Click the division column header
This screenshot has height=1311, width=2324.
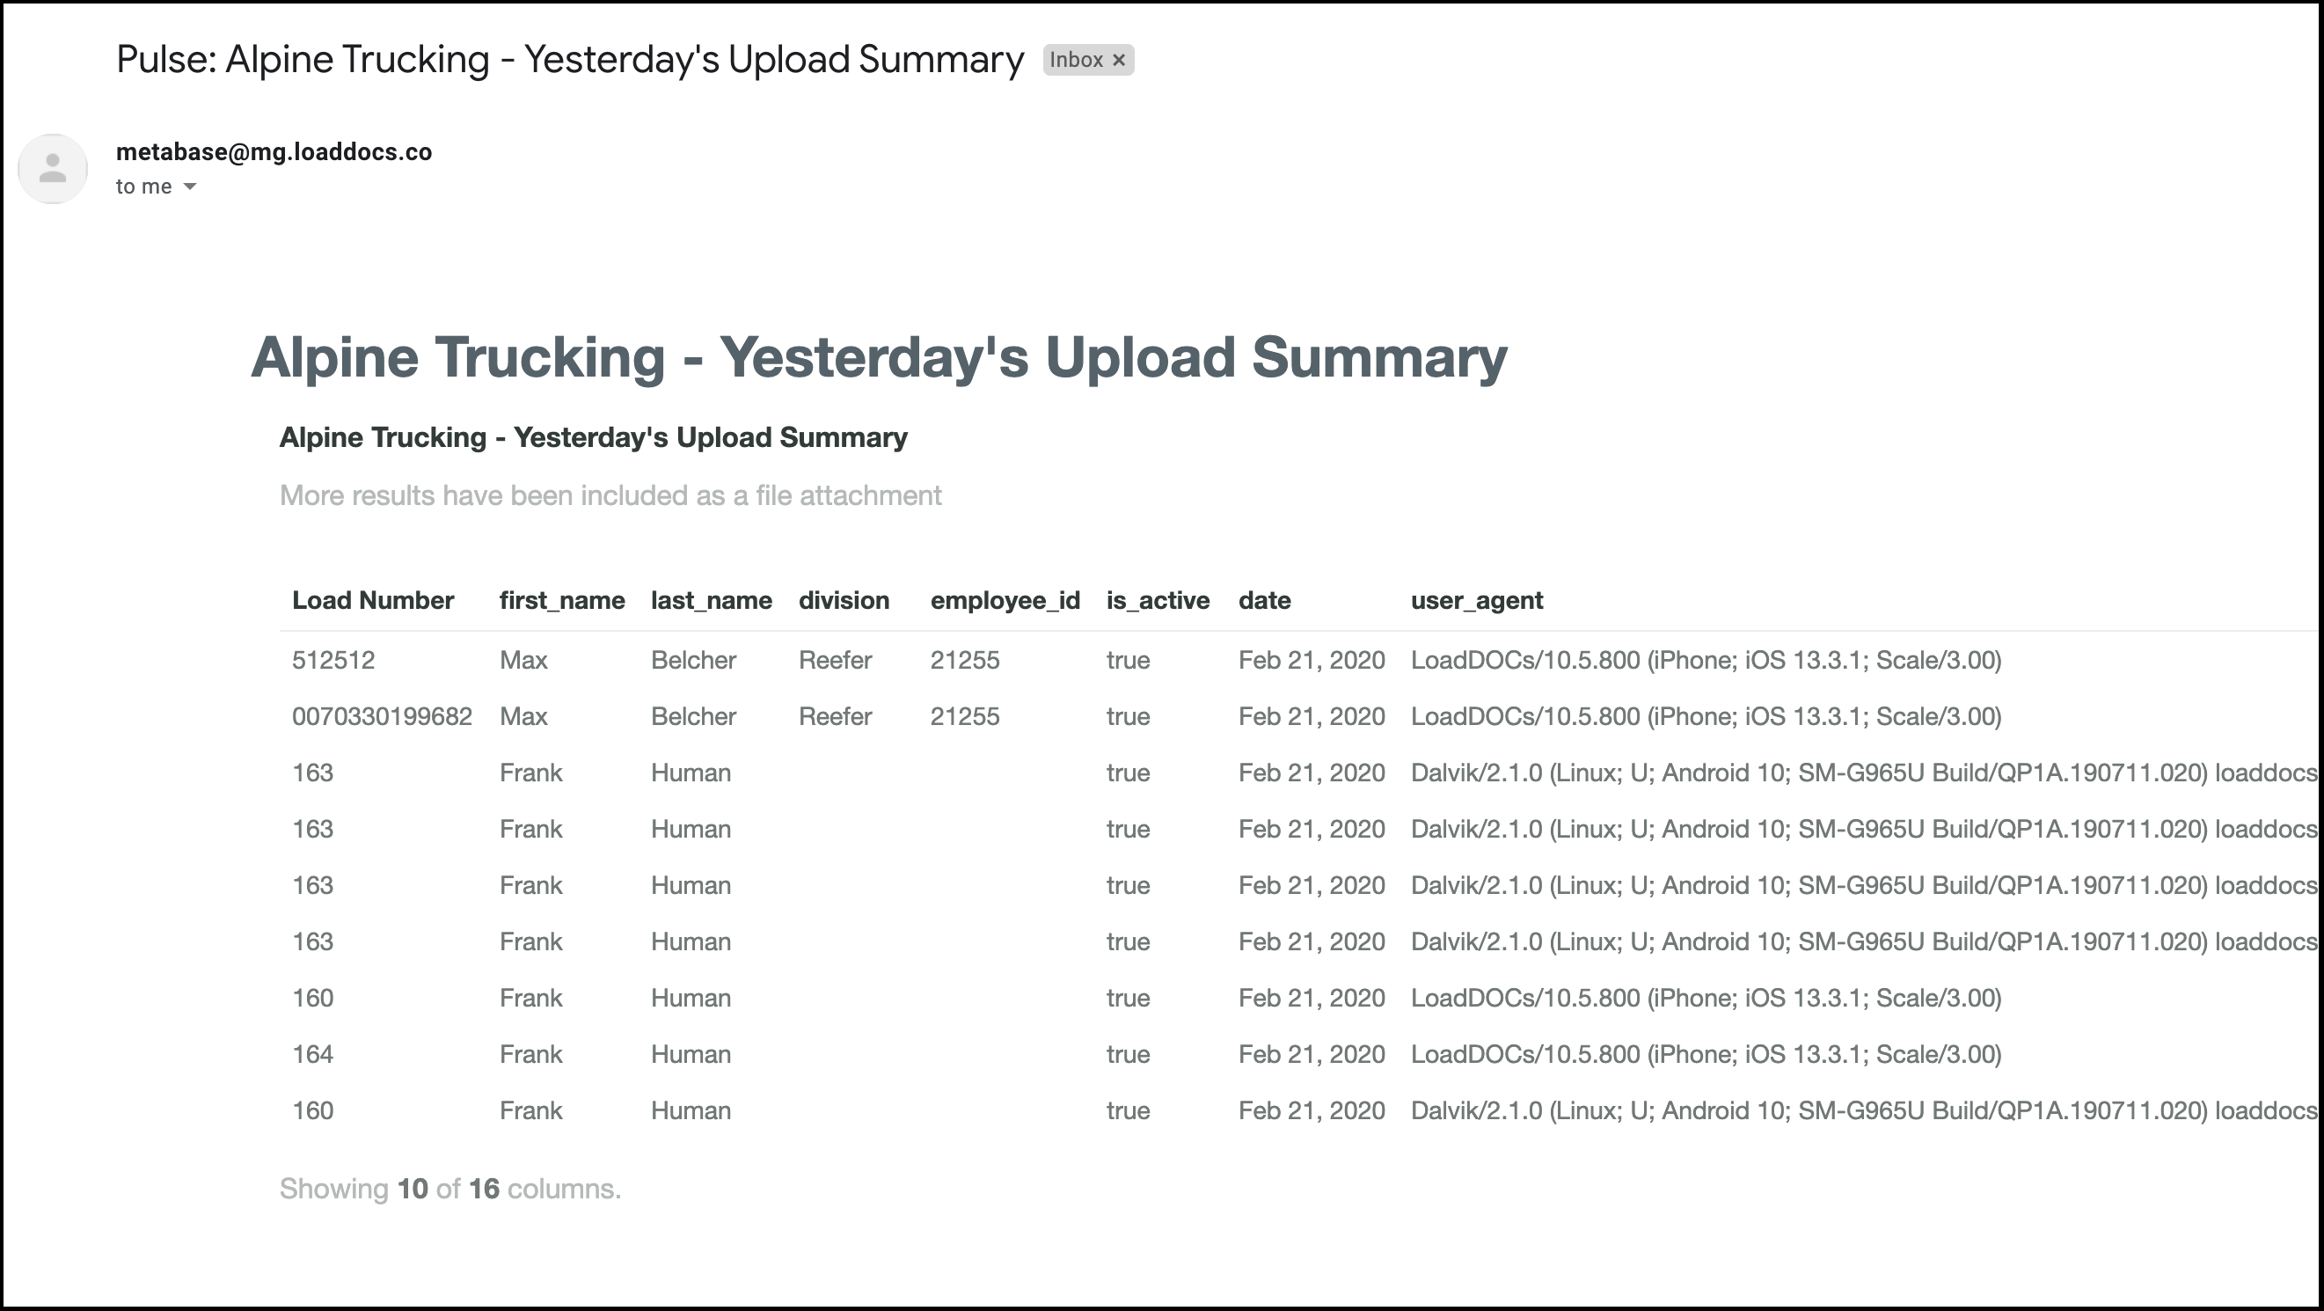844,601
